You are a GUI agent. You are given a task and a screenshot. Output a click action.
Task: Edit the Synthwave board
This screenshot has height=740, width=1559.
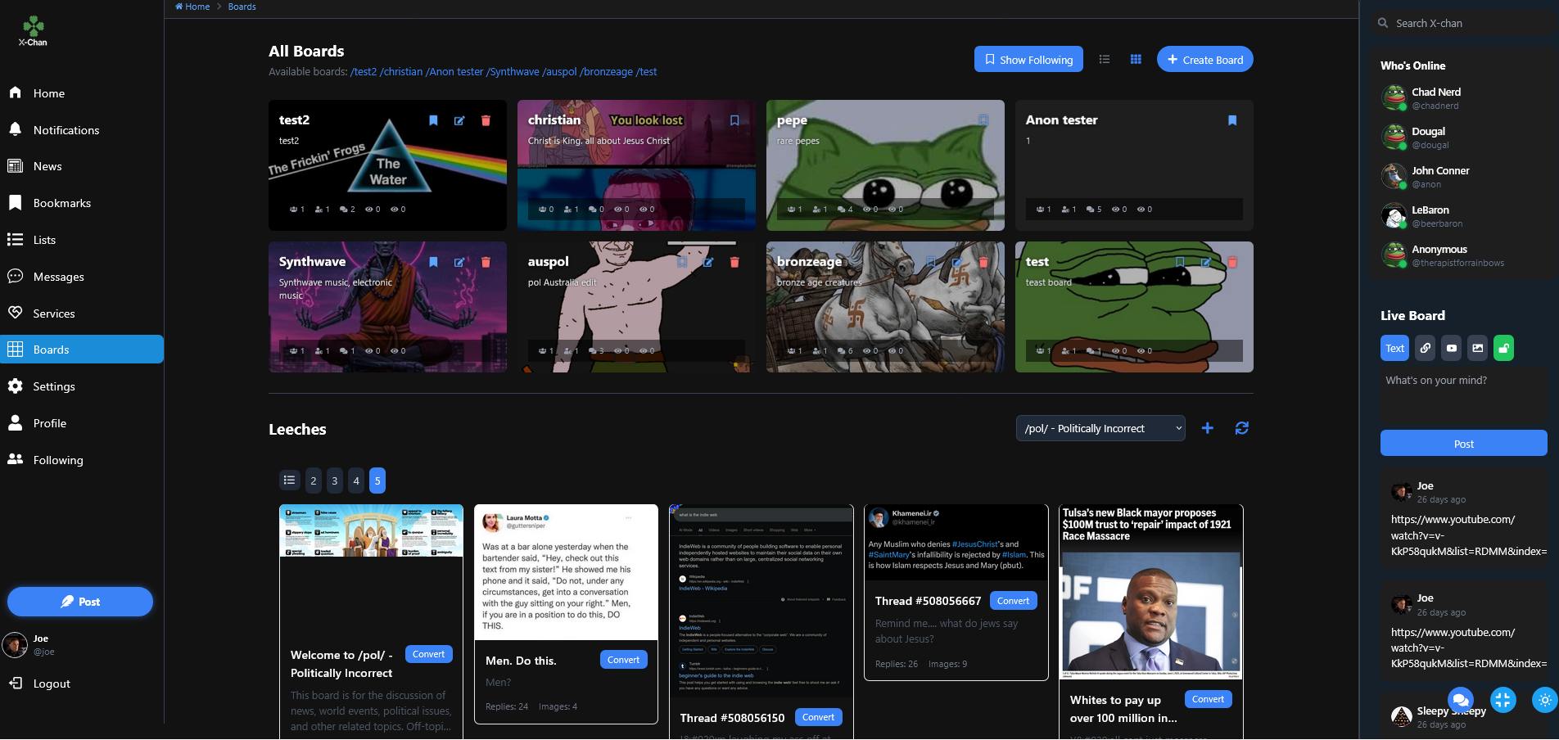point(459,262)
